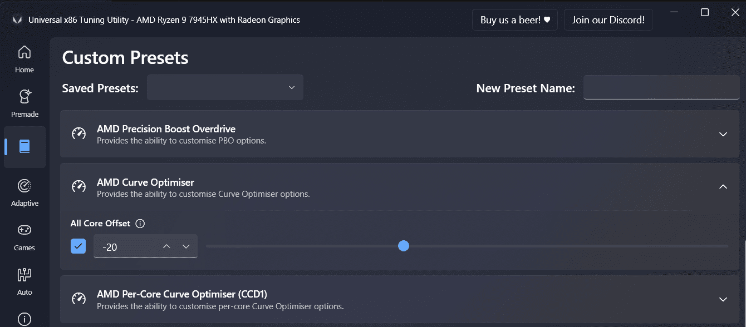Click the AMD logo in title bar
This screenshot has height=327, width=746.
[17, 20]
